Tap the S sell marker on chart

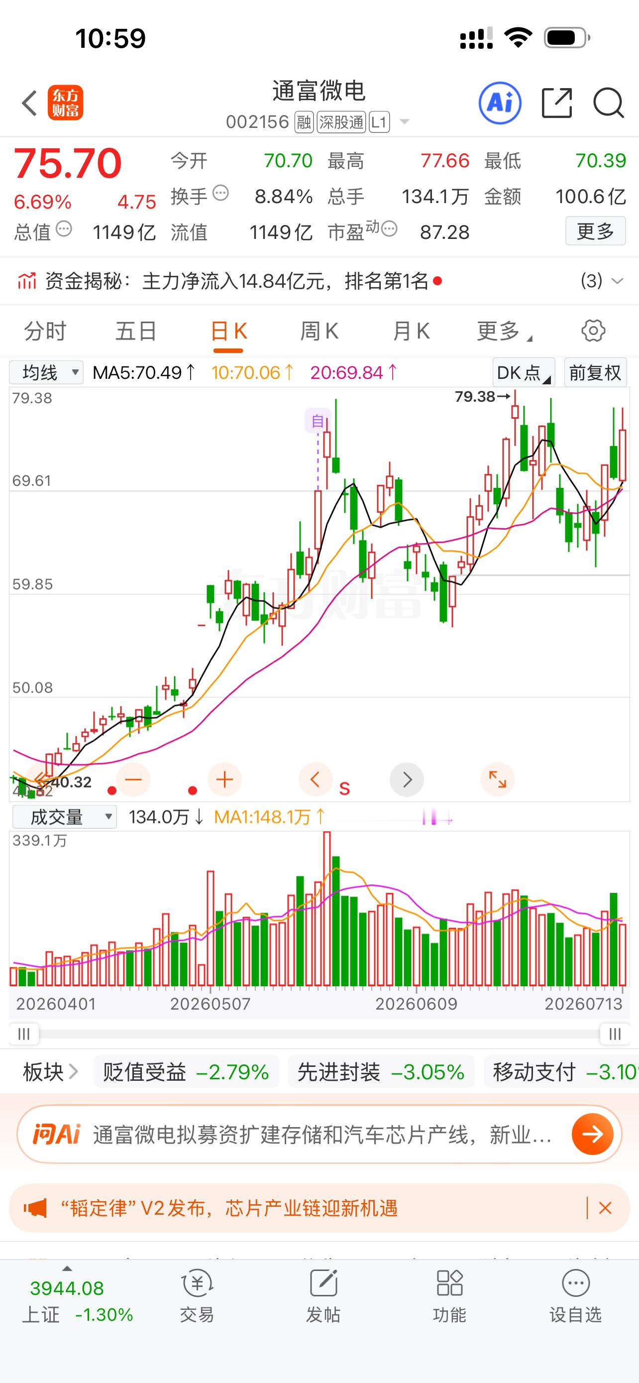point(344,788)
